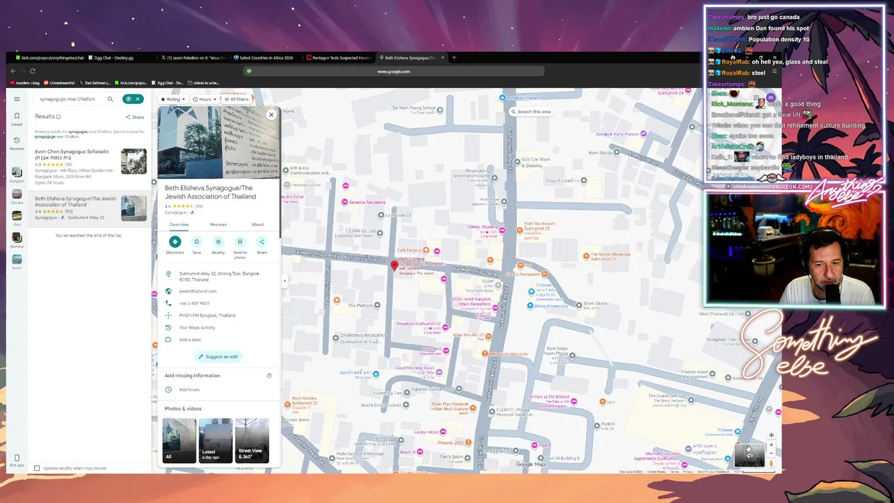Zoom in the map
The image size is (894, 503).
click(x=771, y=444)
